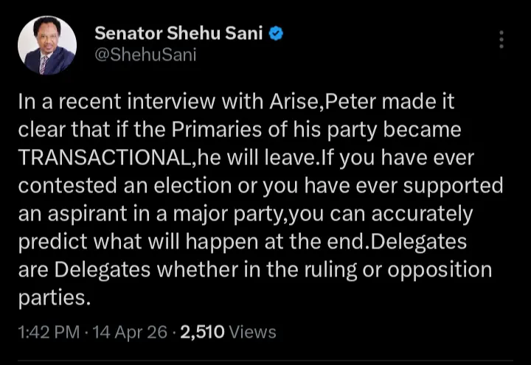Viewport: 531px width, 365px height.
Task: View the 2,510 Views count
Action: pos(227,333)
